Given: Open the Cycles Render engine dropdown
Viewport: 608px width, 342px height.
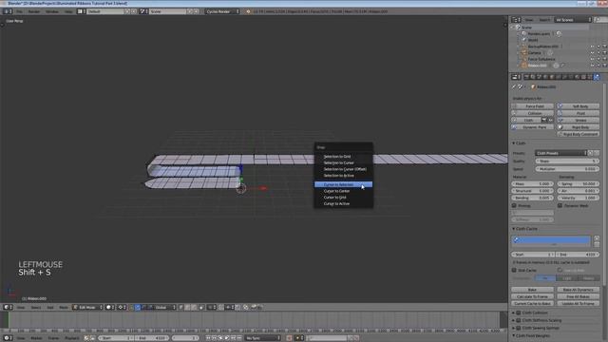Looking at the screenshot, I should (222, 11).
